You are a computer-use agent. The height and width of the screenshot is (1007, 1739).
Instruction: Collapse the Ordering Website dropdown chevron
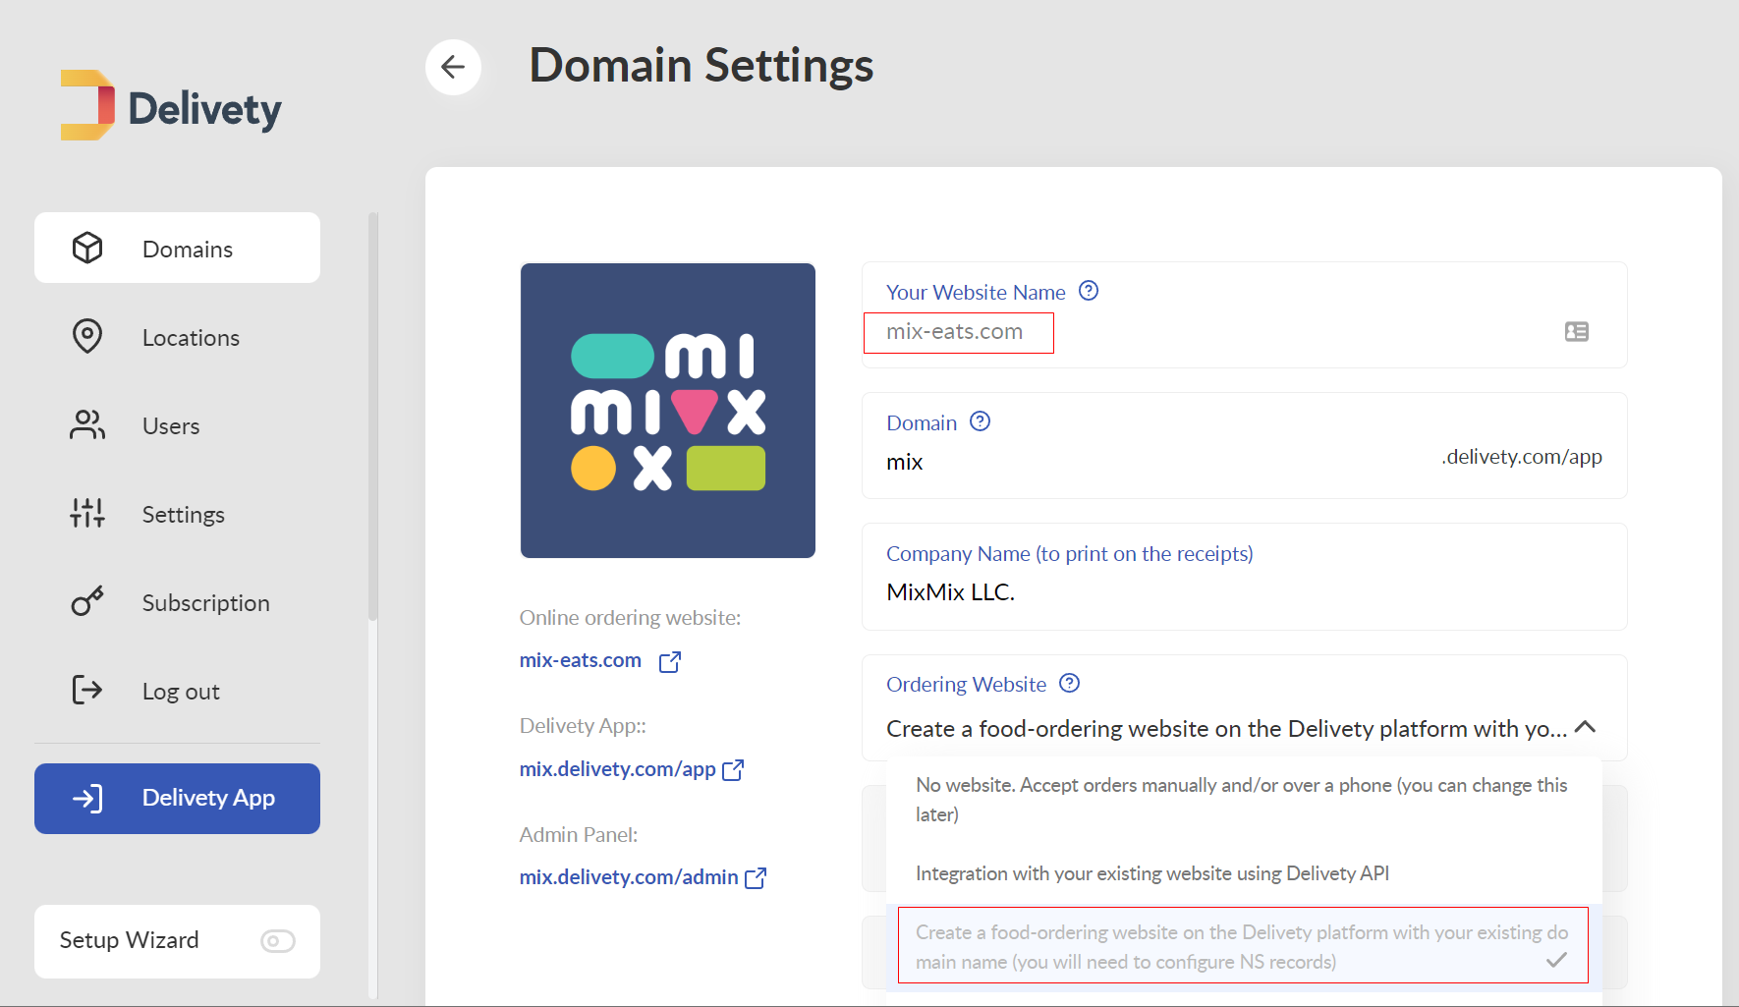pos(1585,727)
